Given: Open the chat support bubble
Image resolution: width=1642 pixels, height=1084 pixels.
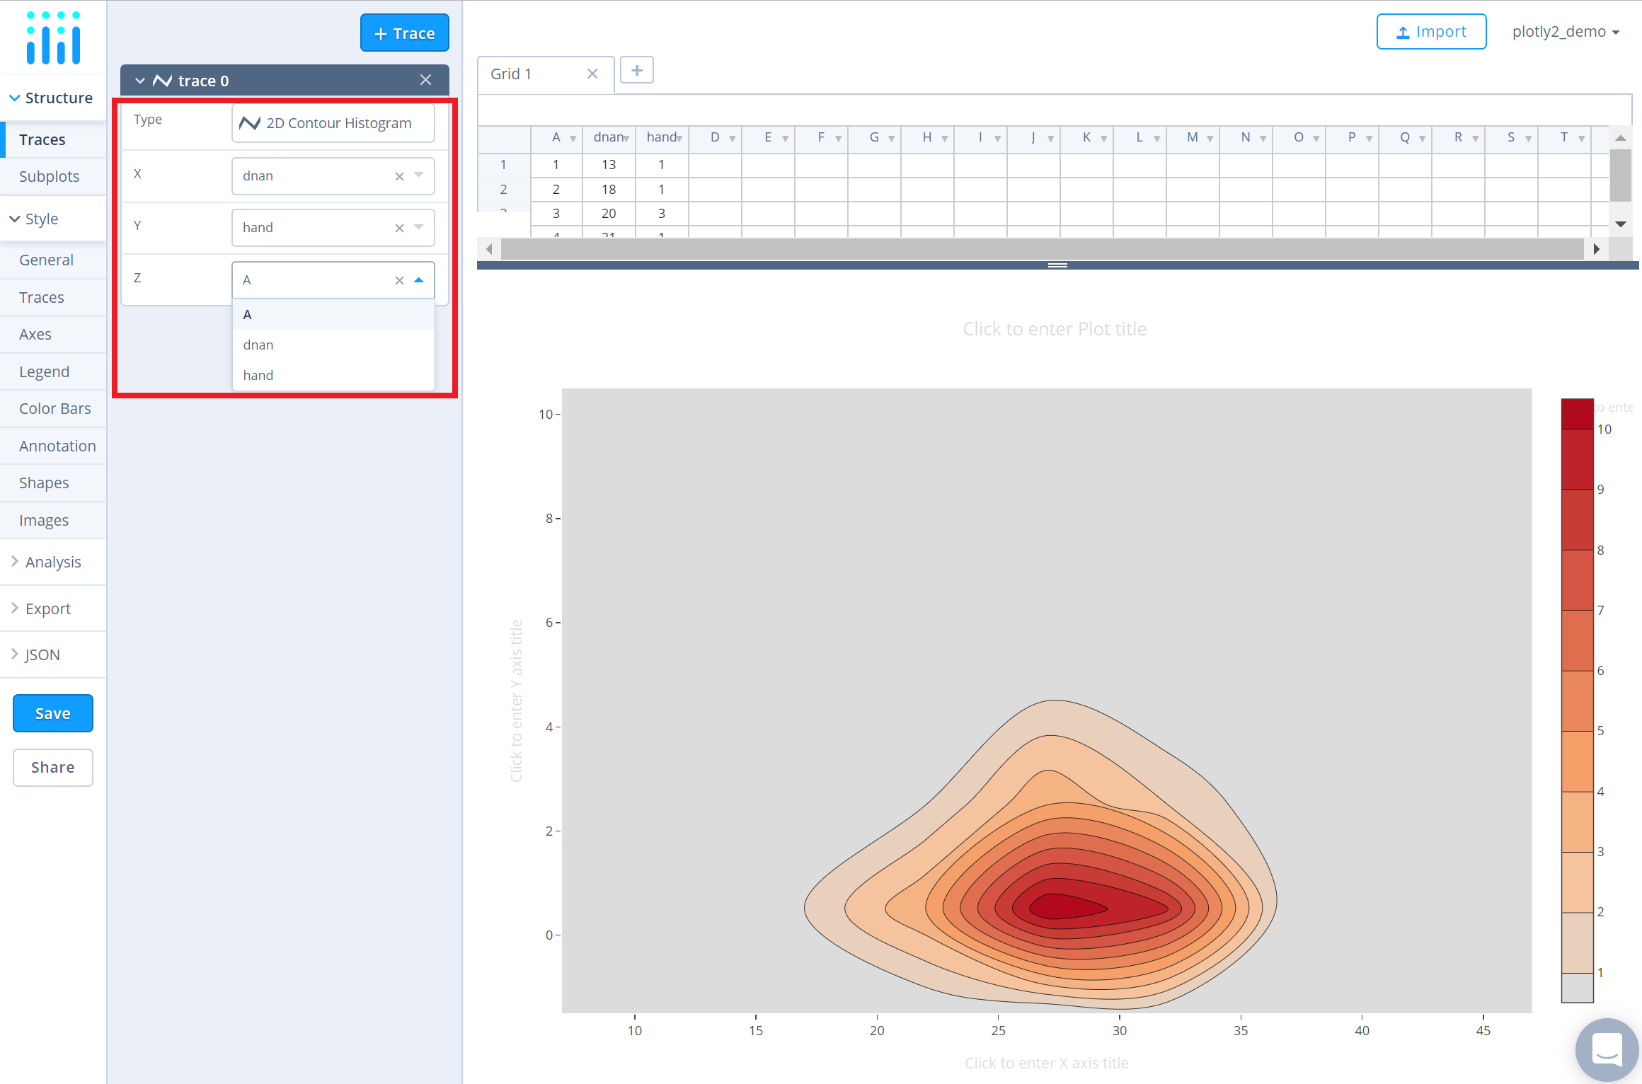Looking at the screenshot, I should tap(1607, 1049).
